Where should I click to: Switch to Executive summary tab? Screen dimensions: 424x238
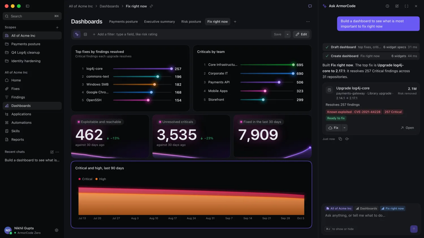click(x=159, y=22)
